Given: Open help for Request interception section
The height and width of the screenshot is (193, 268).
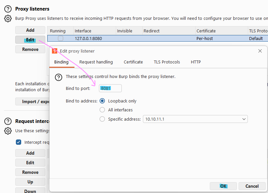Looking at the screenshot, I should (8, 121).
